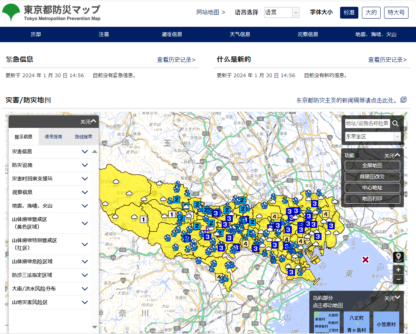The image size is (416, 334).
Task: Open the external link icon for press releases
Action: tap(403, 100)
